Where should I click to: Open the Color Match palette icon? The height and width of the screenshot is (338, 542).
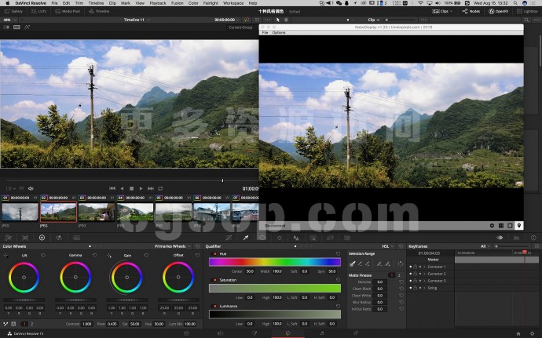(x=25, y=238)
